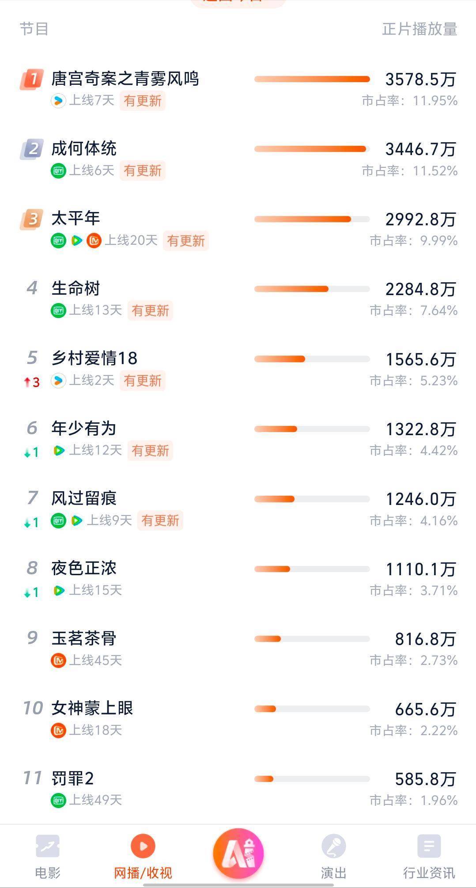Tap the Youku icon under 乡村爱情18
Viewport: 476px width, 888px height.
click(58, 380)
